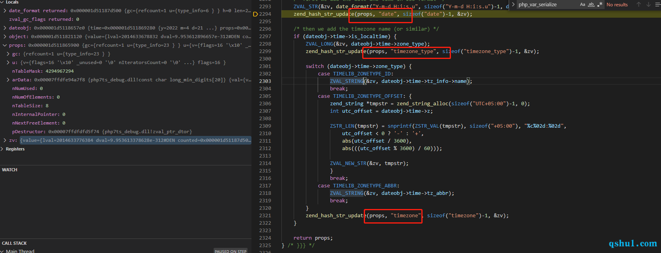Expand the Registers section
Screen dimensions: 661x253
click(x=2, y=149)
